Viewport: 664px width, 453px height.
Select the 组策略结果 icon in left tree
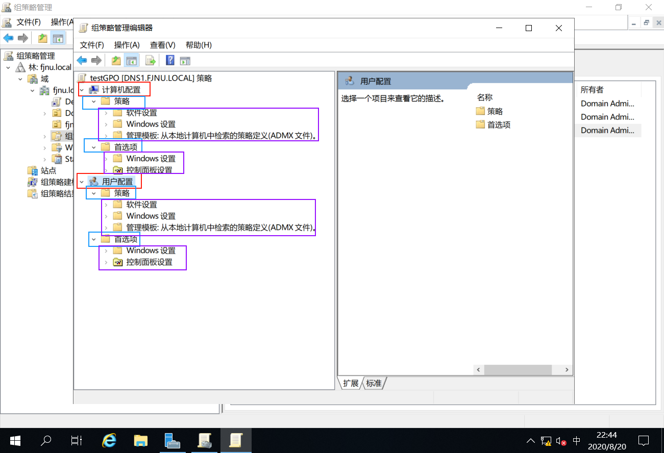(33, 193)
